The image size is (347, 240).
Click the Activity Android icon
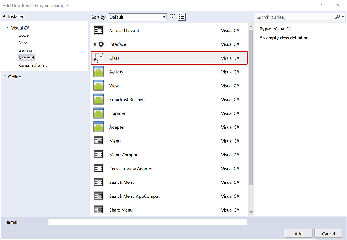[x=98, y=71]
